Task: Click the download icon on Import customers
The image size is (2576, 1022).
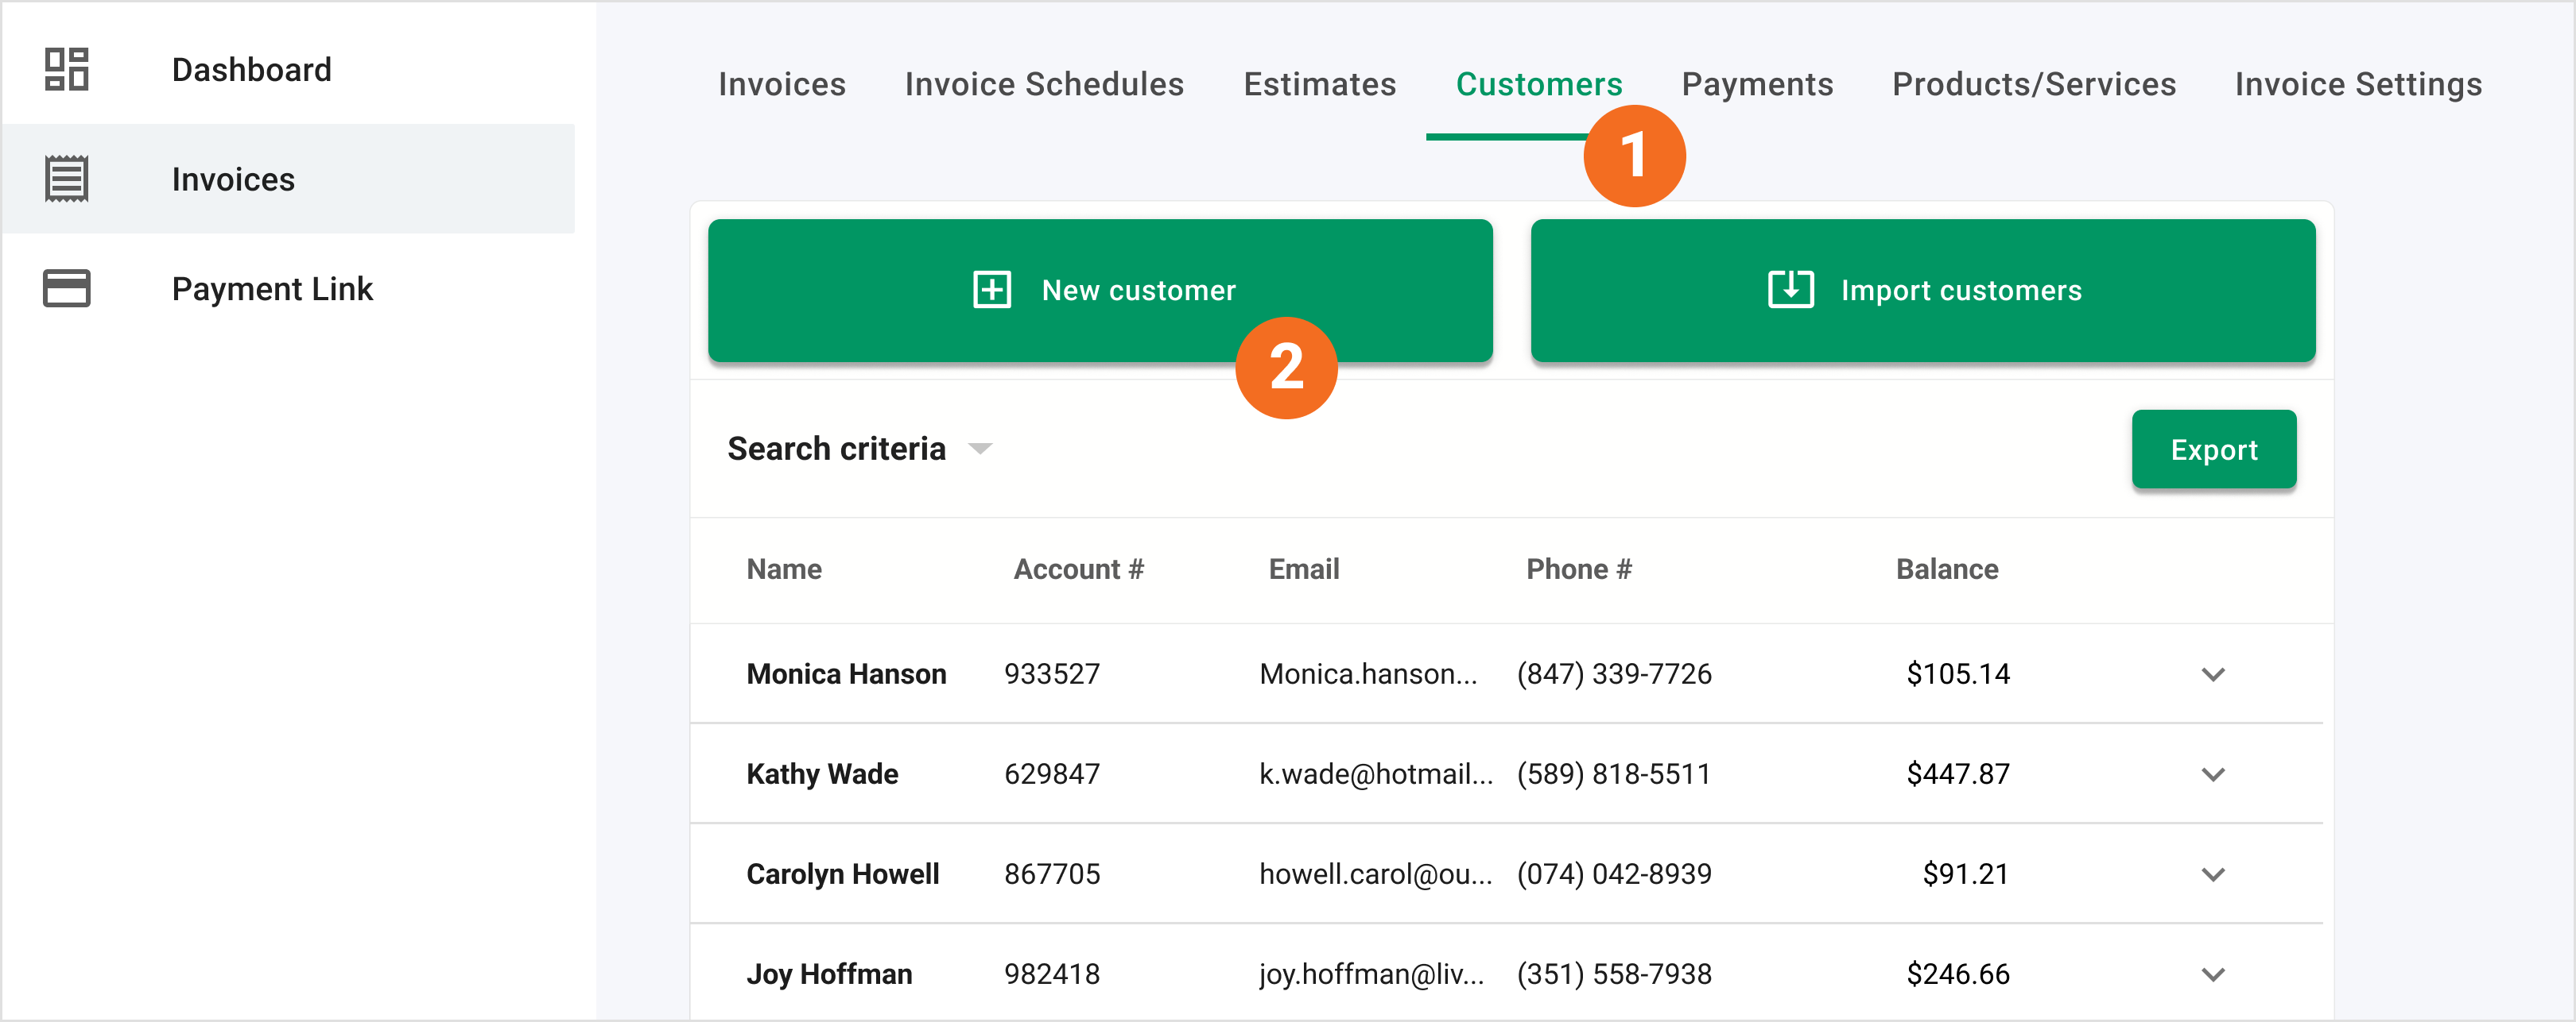Action: click(x=1790, y=290)
